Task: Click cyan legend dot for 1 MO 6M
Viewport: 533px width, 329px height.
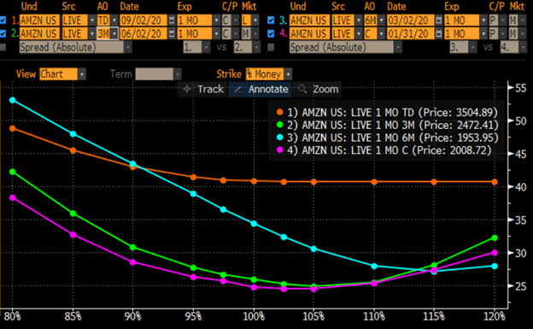Action: point(280,137)
